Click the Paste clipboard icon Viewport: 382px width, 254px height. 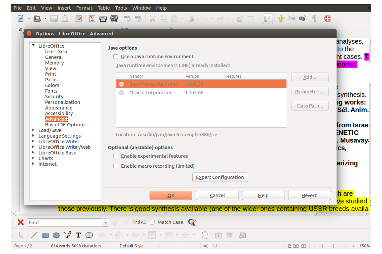coord(174,19)
